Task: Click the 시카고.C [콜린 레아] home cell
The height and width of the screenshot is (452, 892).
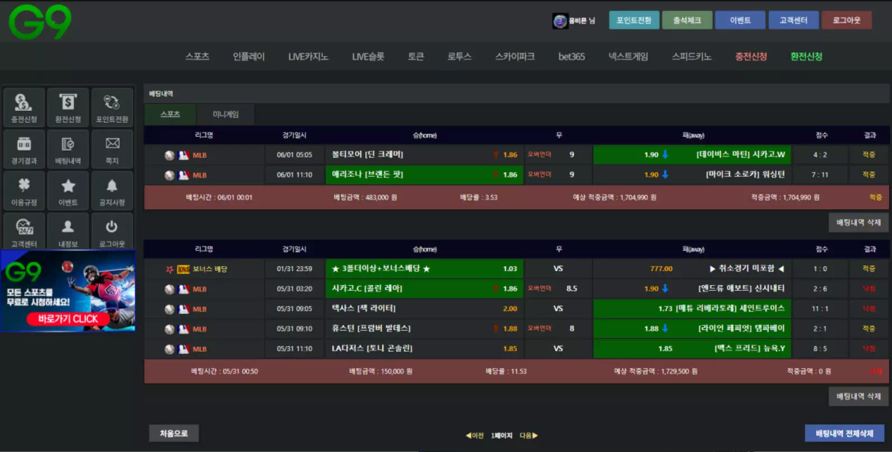Action: coord(425,288)
